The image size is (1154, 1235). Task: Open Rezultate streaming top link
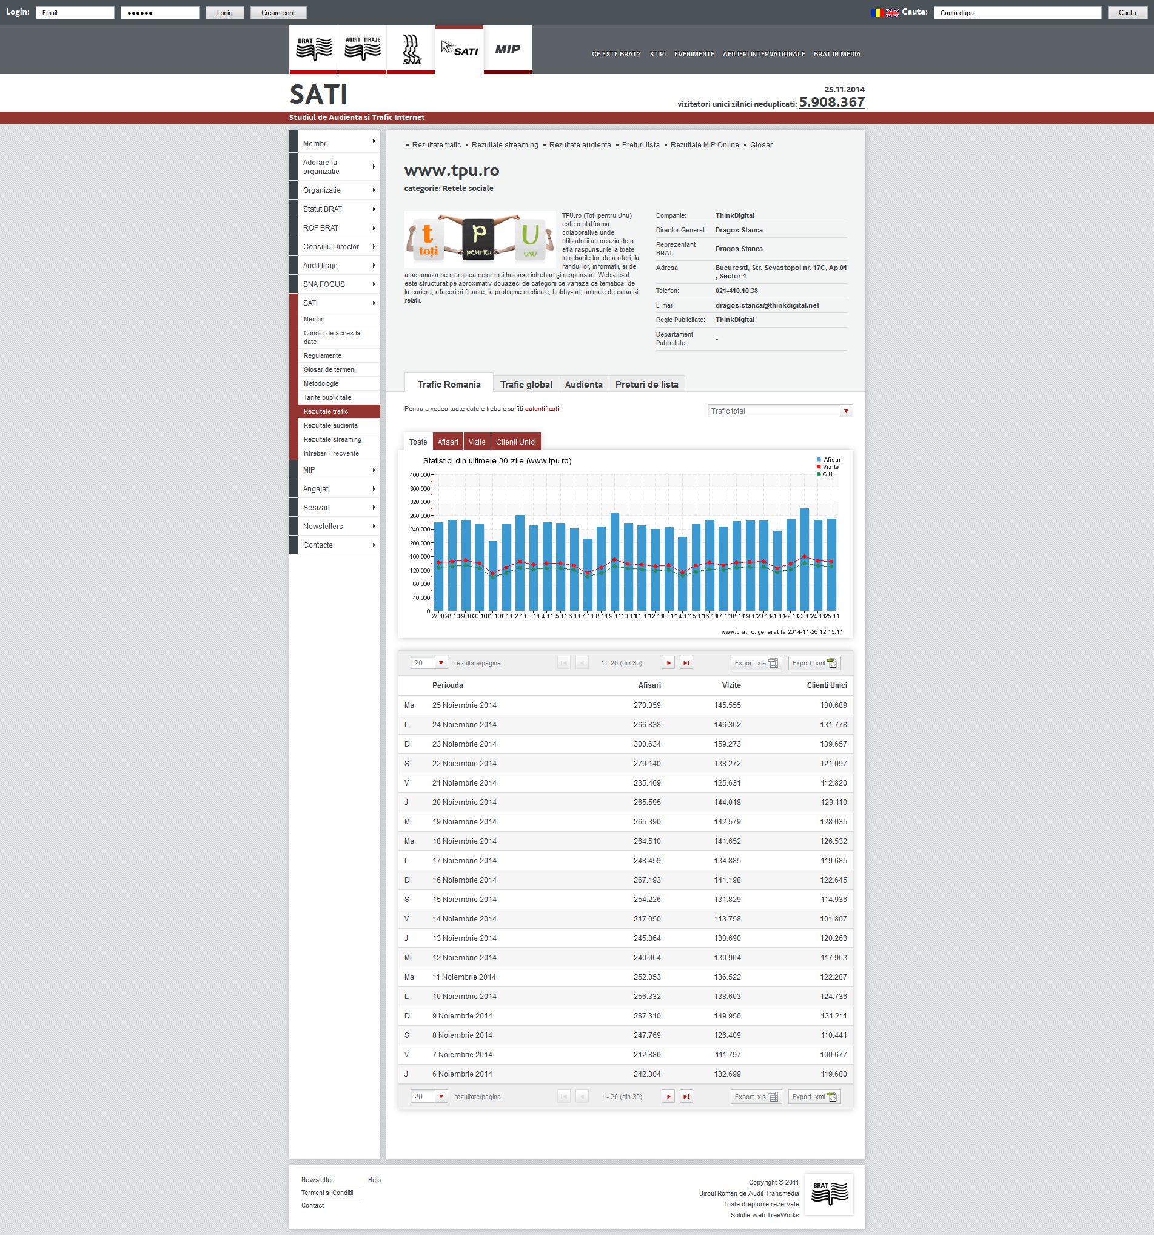click(505, 145)
